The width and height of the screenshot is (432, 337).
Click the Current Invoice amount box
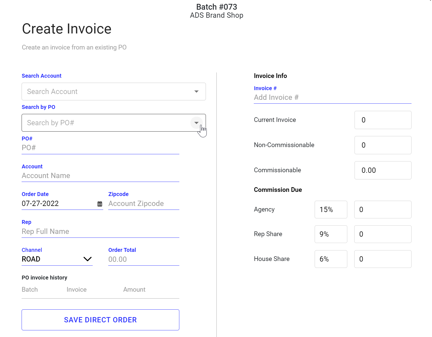point(382,120)
